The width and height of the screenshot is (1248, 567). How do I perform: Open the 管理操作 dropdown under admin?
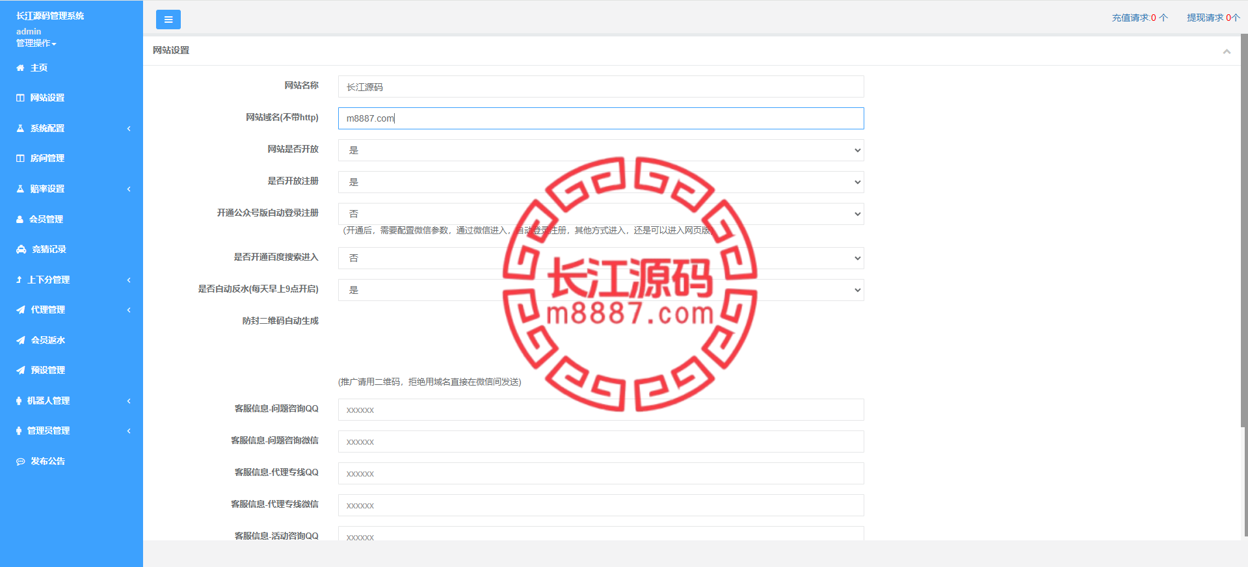[36, 43]
